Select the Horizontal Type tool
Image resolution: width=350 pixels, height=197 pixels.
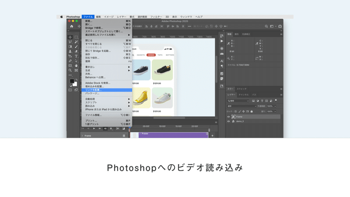point(76,56)
